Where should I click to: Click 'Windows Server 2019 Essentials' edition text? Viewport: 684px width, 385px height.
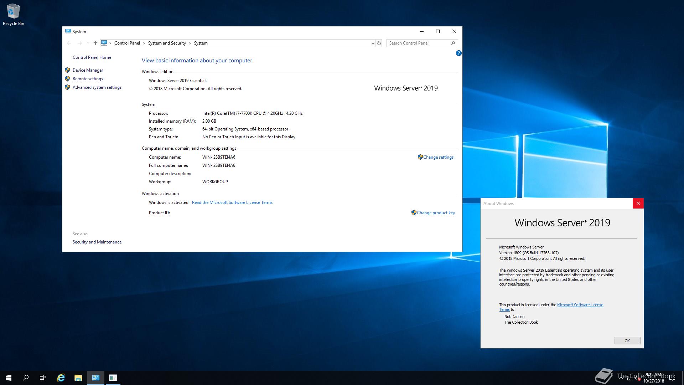178,81
